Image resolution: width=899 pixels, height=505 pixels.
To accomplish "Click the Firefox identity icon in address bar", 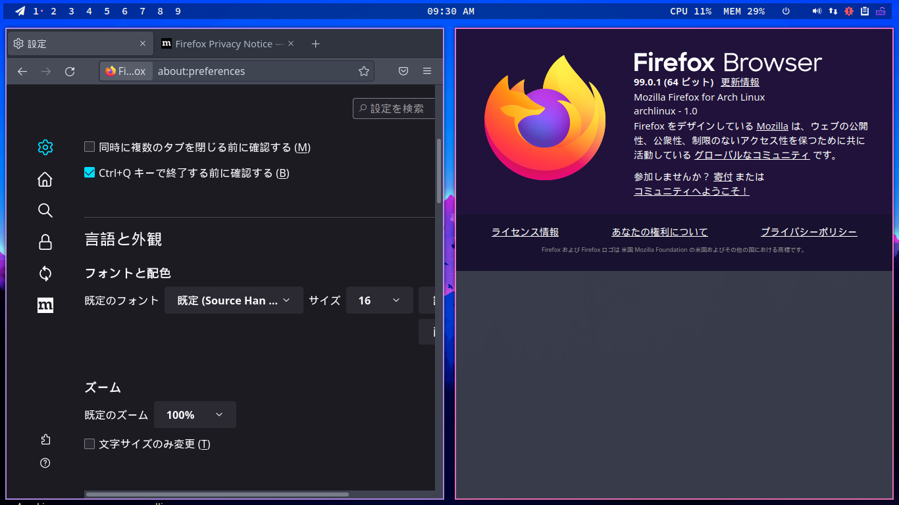I will point(126,71).
